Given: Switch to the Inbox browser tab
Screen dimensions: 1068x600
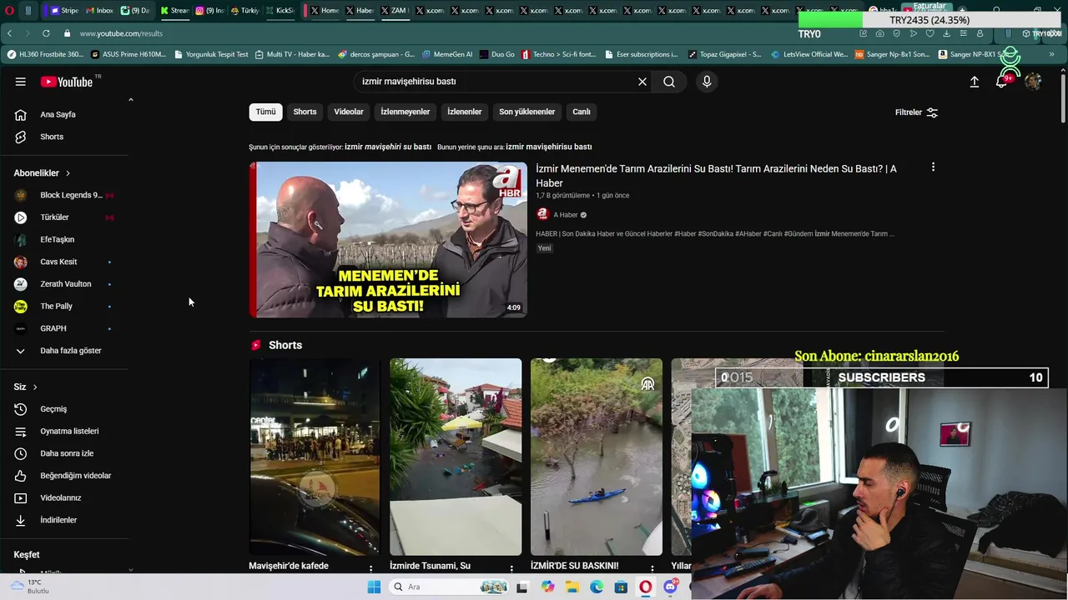Looking at the screenshot, I should point(99,11).
